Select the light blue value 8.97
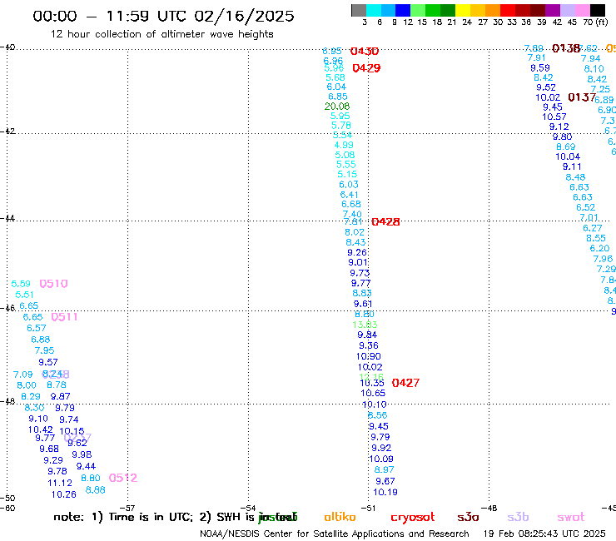The height and width of the screenshot is (541, 616). [385, 469]
